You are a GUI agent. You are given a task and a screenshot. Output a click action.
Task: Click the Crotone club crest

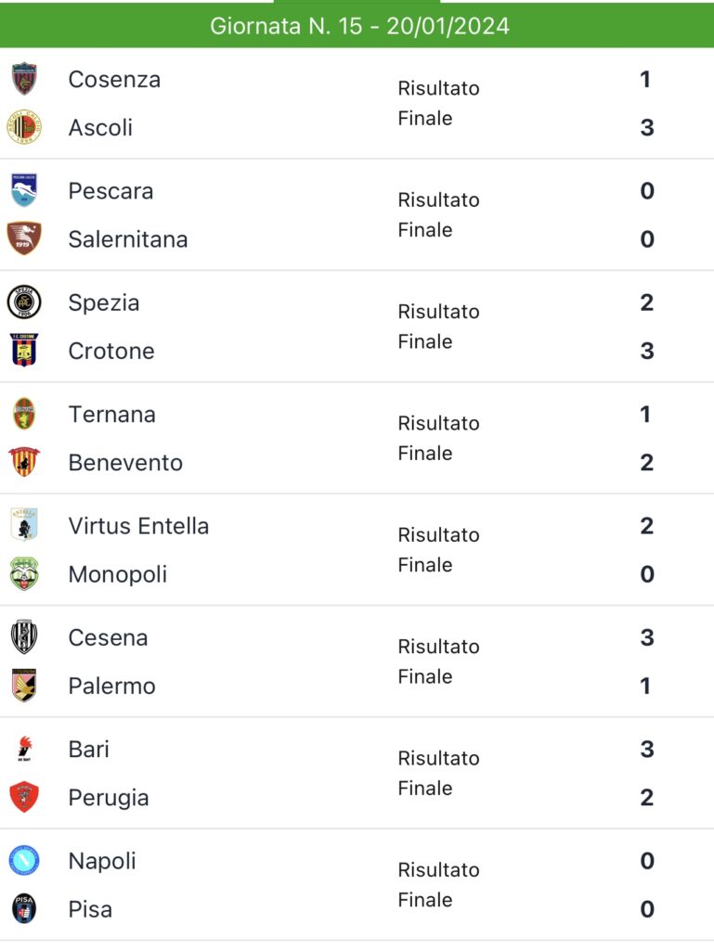pos(24,351)
